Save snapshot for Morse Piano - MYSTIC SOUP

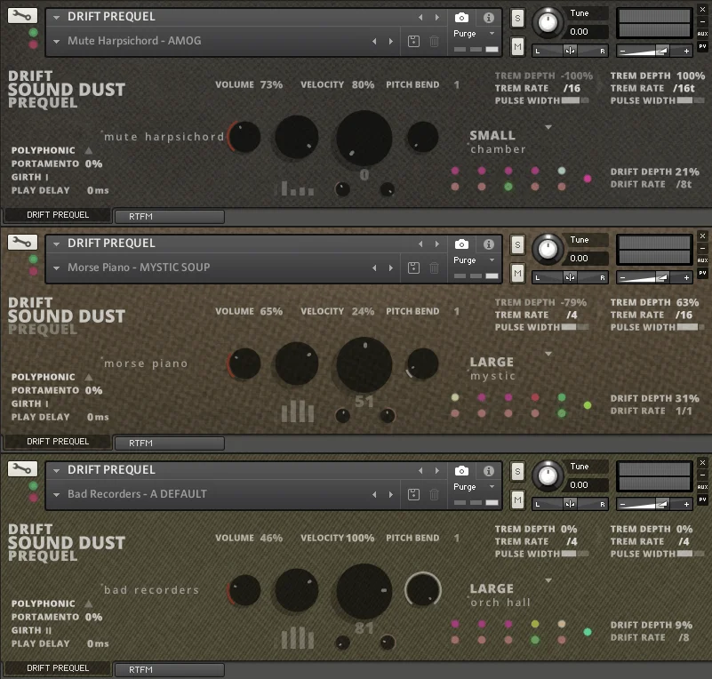point(413,268)
